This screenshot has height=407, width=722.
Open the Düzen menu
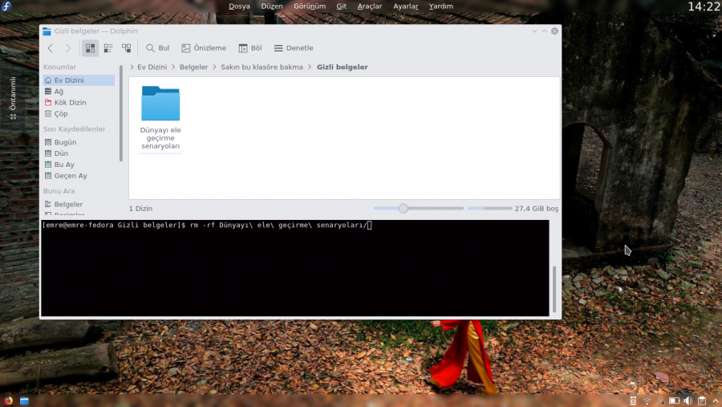pos(272,6)
